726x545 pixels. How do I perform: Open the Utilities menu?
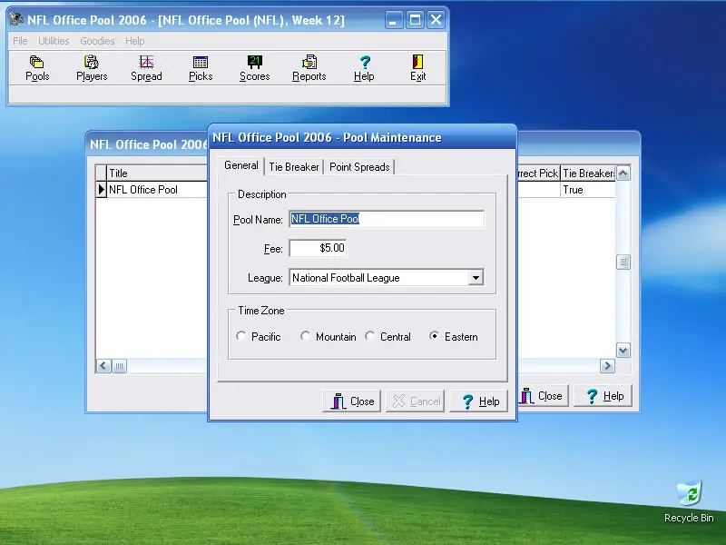click(54, 41)
